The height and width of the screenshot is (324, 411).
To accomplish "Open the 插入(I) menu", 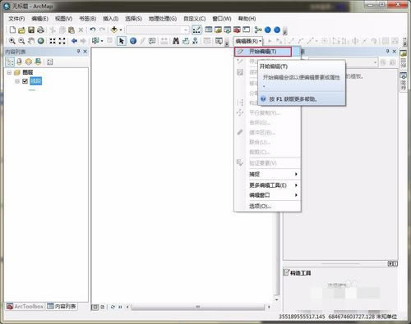I will point(110,19).
